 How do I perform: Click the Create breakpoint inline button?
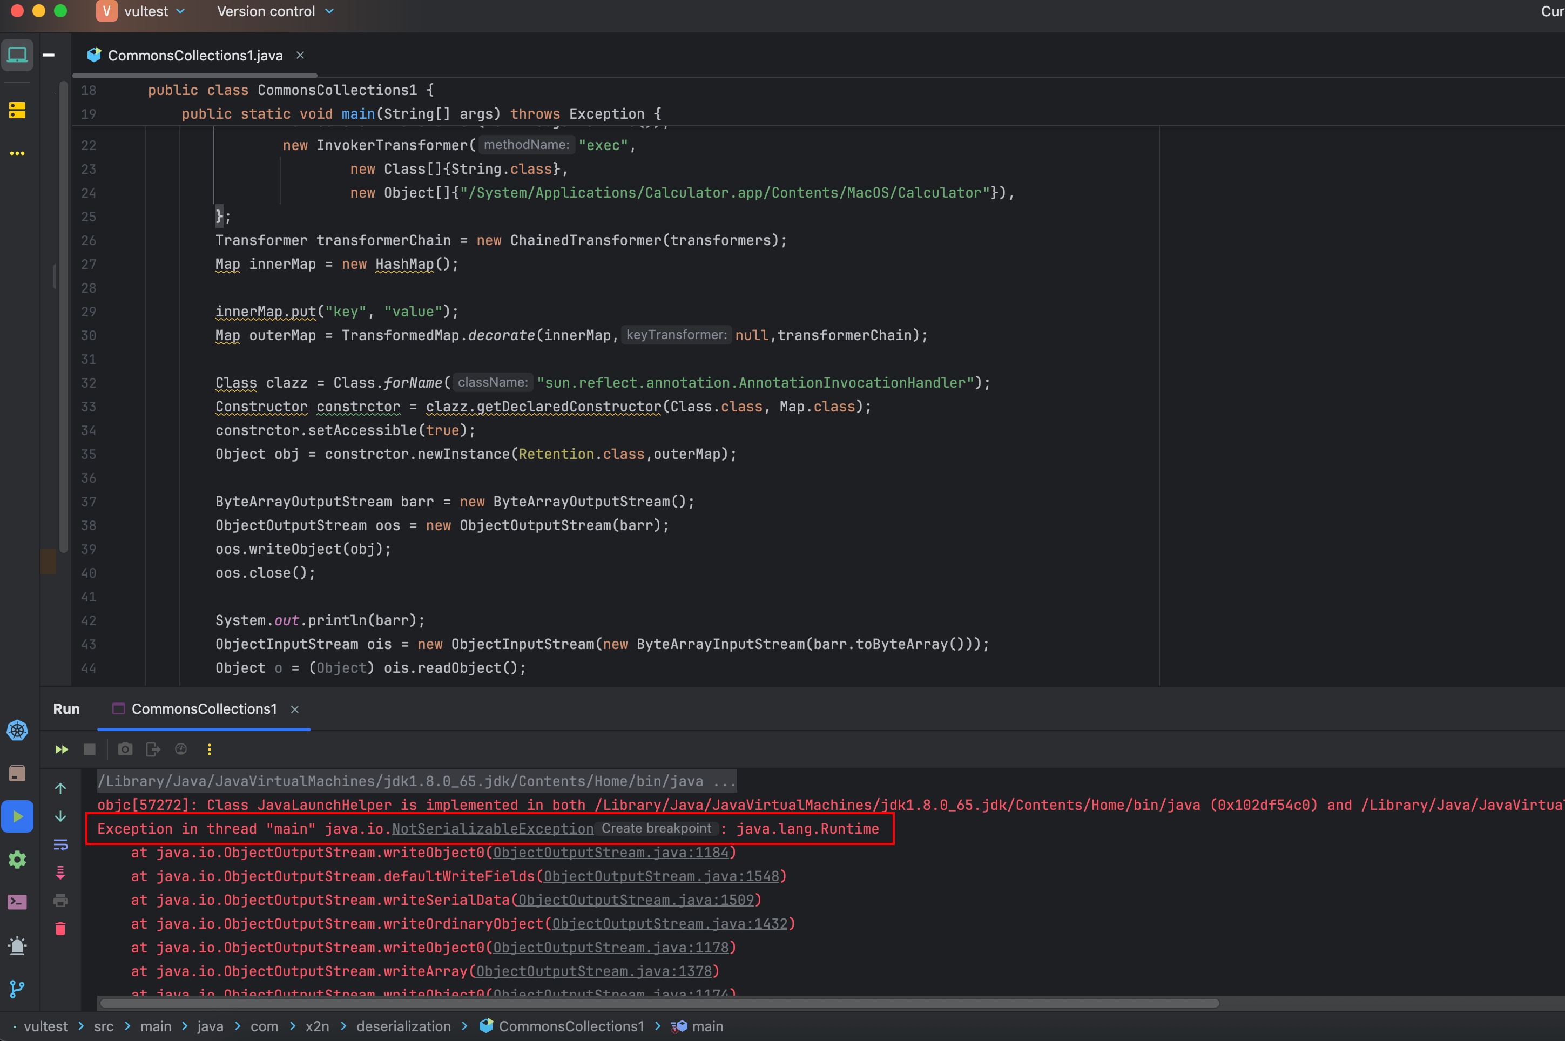tap(656, 829)
